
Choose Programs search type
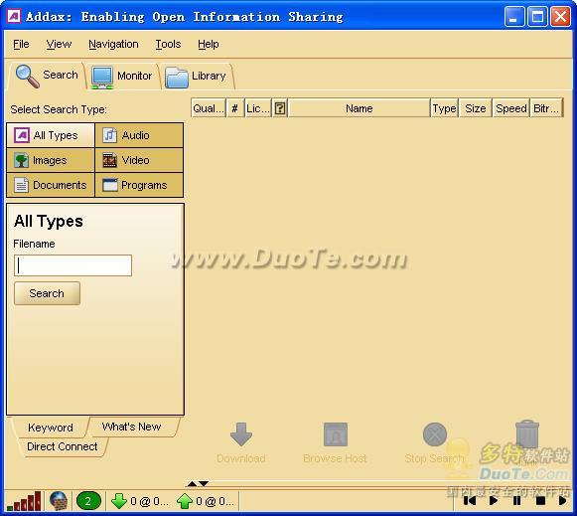point(139,185)
